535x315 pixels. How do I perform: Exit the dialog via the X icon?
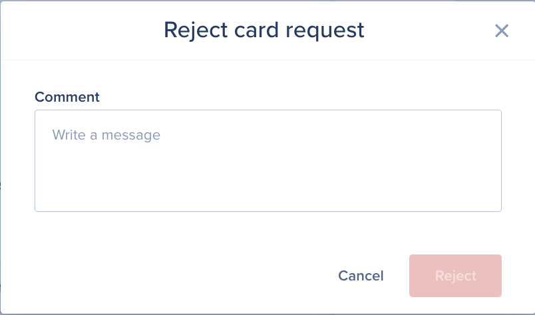[x=501, y=31]
